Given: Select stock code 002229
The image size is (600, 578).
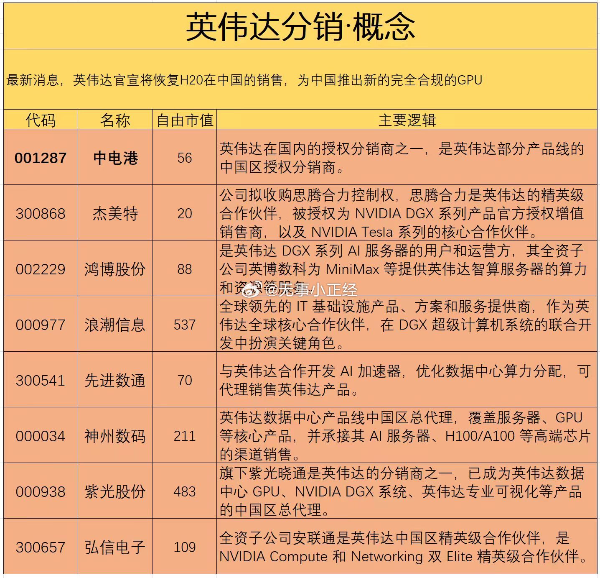Looking at the screenshot, I should (41, 269).
